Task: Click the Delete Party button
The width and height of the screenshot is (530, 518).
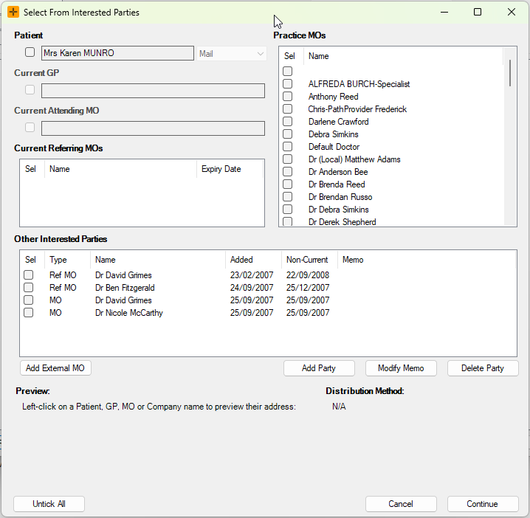Action: point(483,368)
